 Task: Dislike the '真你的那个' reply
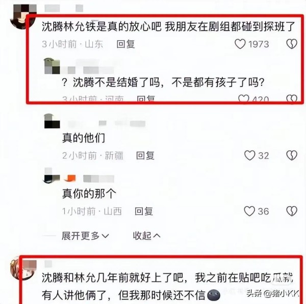(292, 211)
